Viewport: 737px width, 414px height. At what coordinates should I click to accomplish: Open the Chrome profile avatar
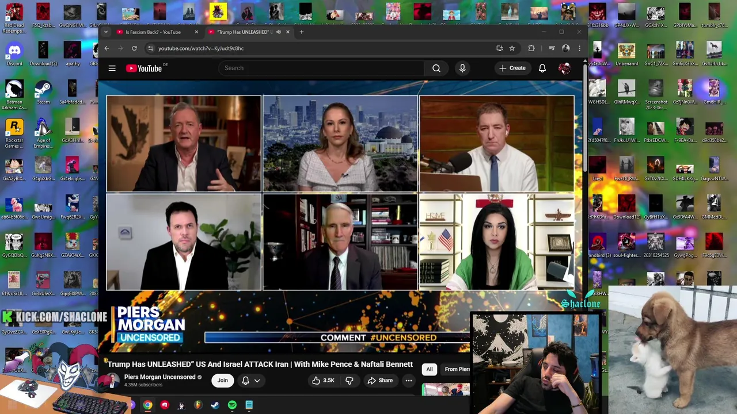565,48
